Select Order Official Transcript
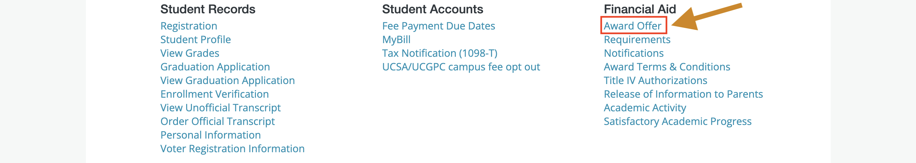916x163 pixels. click(218, 121)
